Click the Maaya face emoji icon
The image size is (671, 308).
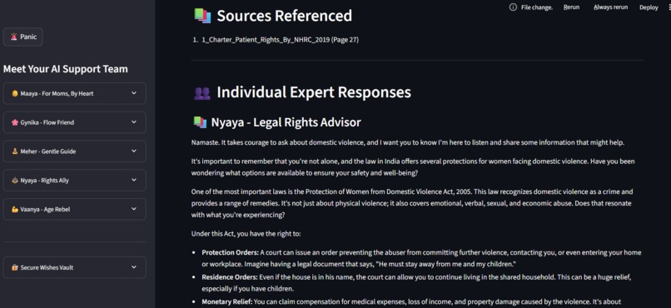pos(14,93)
